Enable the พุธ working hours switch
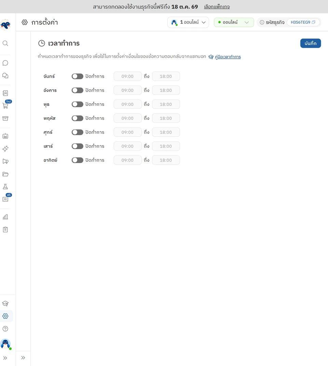 (77, 104)
